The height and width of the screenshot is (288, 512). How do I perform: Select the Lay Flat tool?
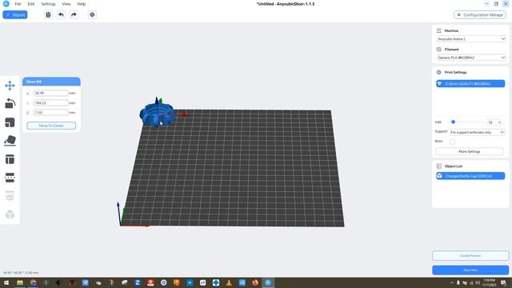10,141
